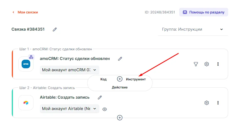This screenshot has width=240, height=121.
Task: Click the Помощь по разделу button
Action: pyautogui.click(x=204, y=12)
